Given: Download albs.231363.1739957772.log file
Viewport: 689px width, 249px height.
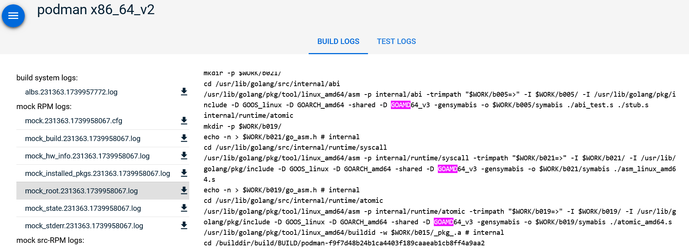Looking at the screenshot, I should click(184, 92).
